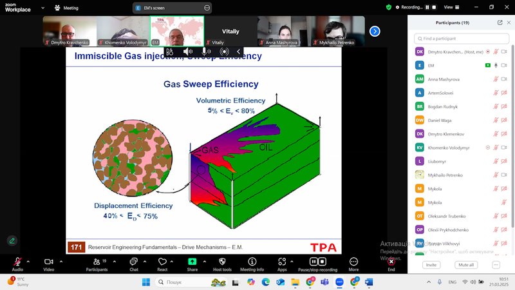
Task: Open weather widget 11°C Sunny
Action: click(x=18, y=282)
